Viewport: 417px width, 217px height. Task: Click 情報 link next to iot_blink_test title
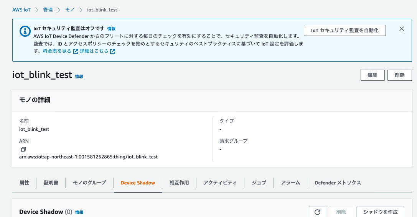[x=79, y=77]
